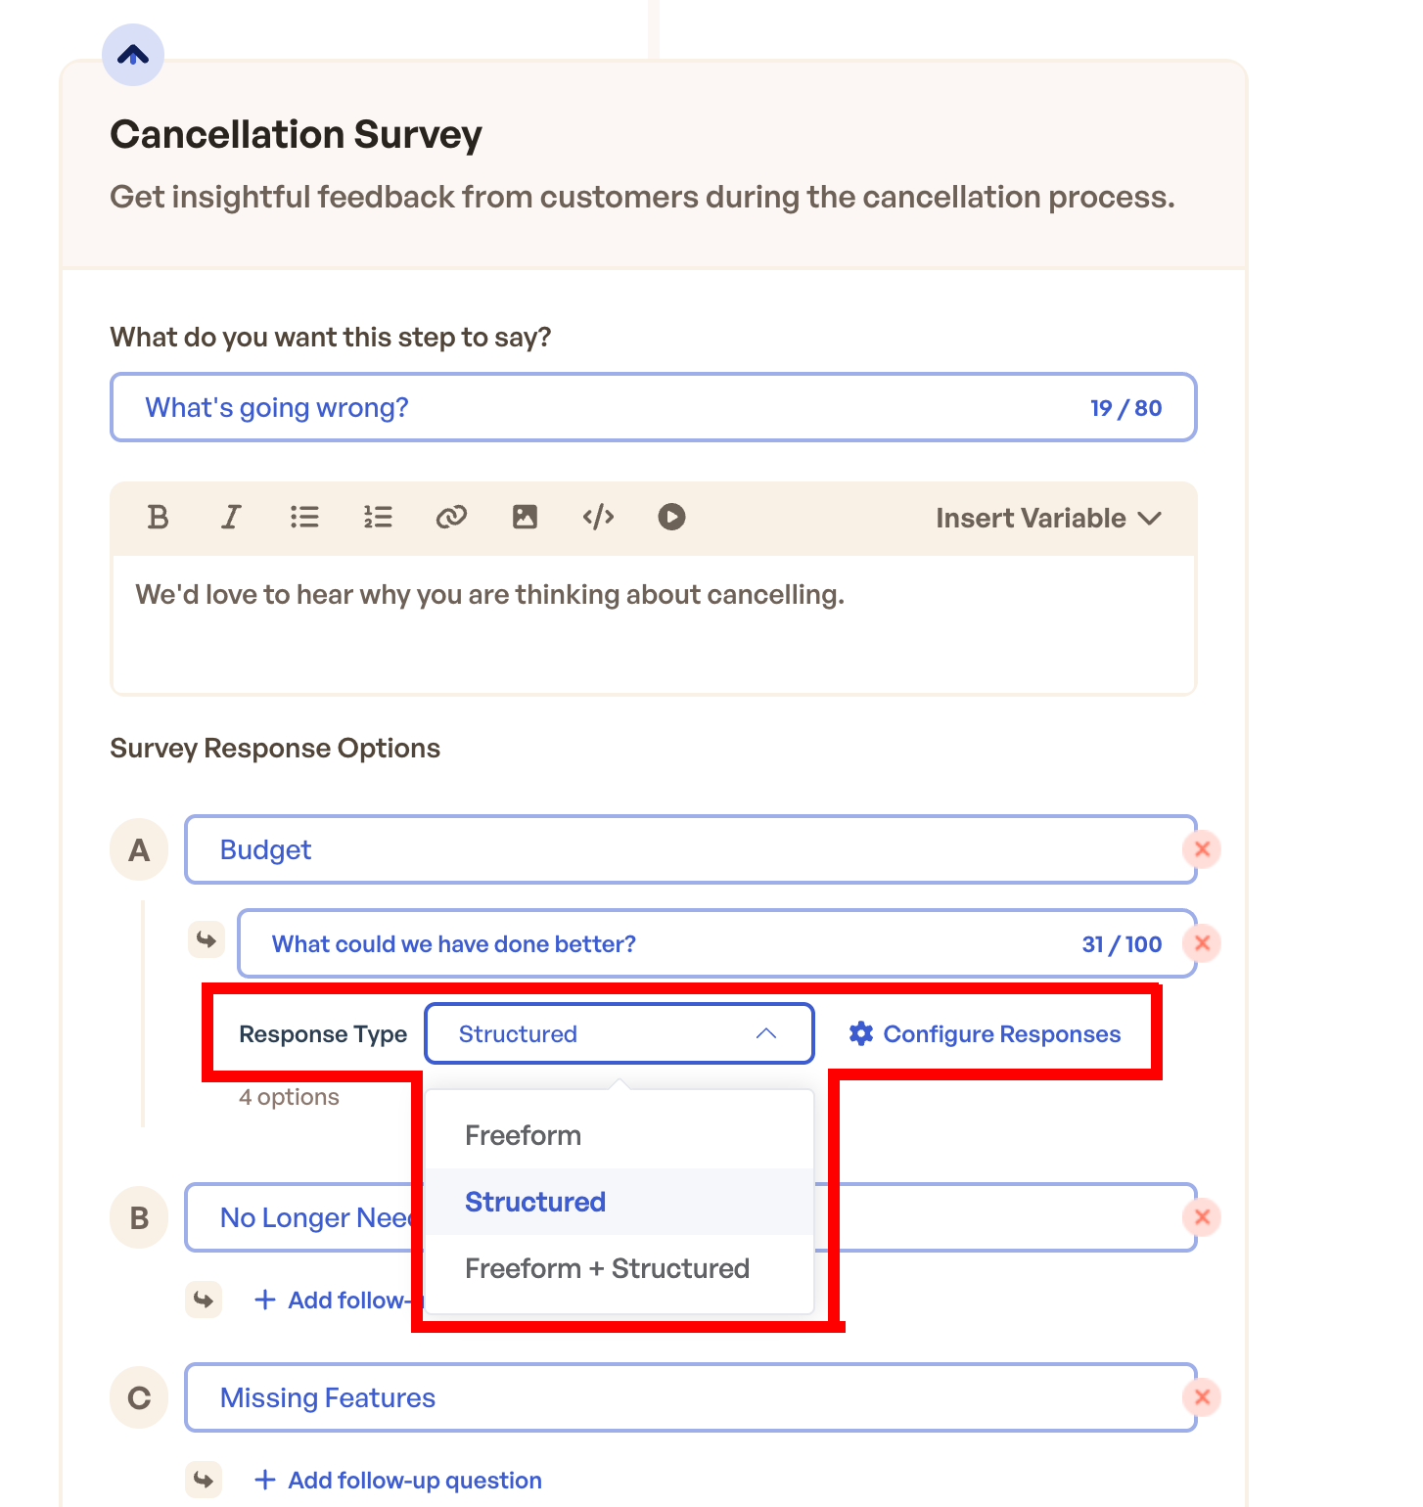The width and height of the screenshot is (1423, 1507).
Task: Insert a video using the play icon
Action: 671,517
